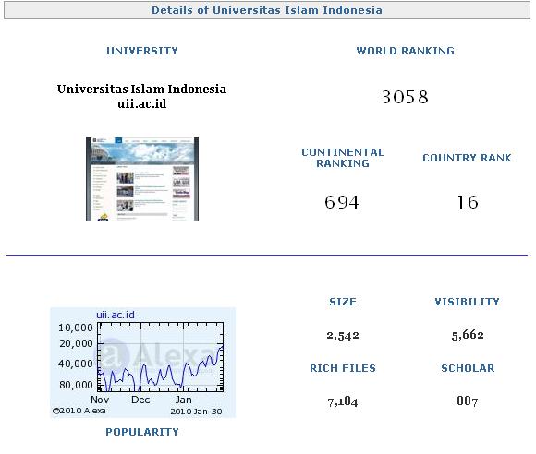
Task: Click the Dec month label on chart
Action: pyautogui.click(x=140, y=400)
